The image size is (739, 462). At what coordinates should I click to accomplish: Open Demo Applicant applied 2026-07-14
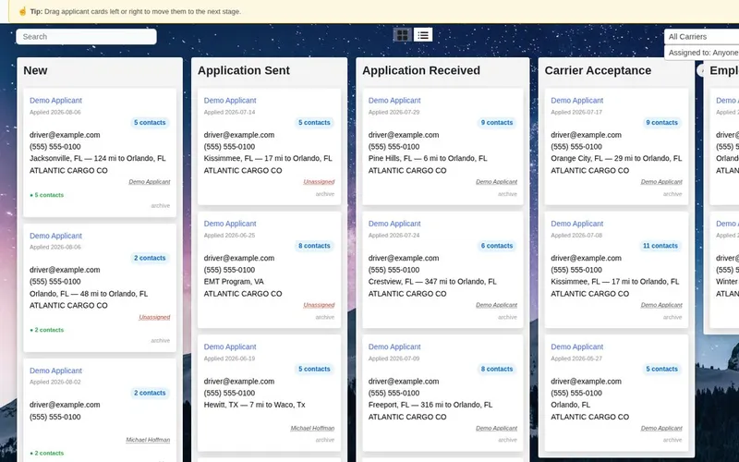tap(230, 101)
